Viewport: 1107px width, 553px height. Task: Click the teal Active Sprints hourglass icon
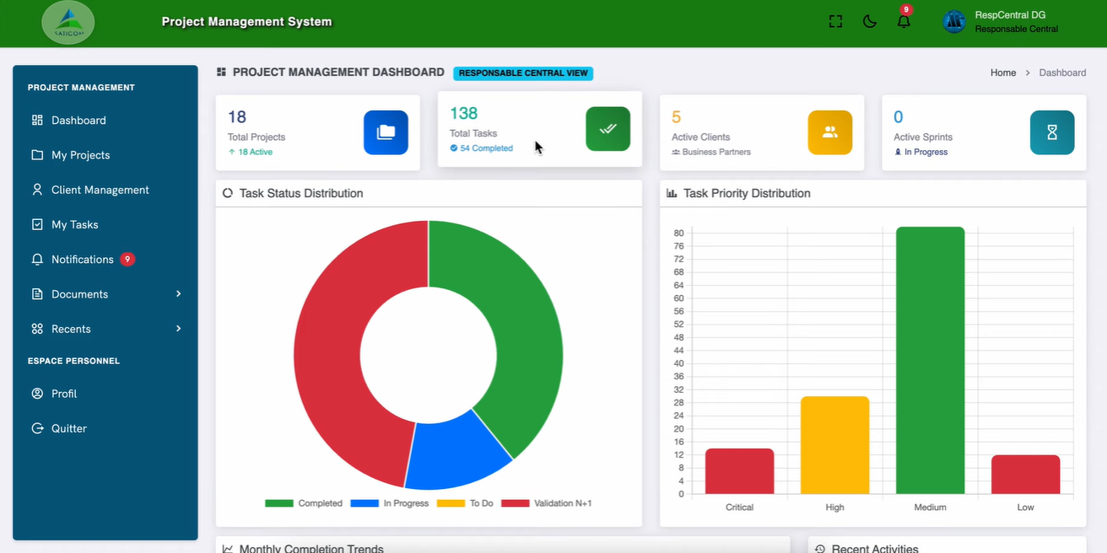(x=1051, y=132)
